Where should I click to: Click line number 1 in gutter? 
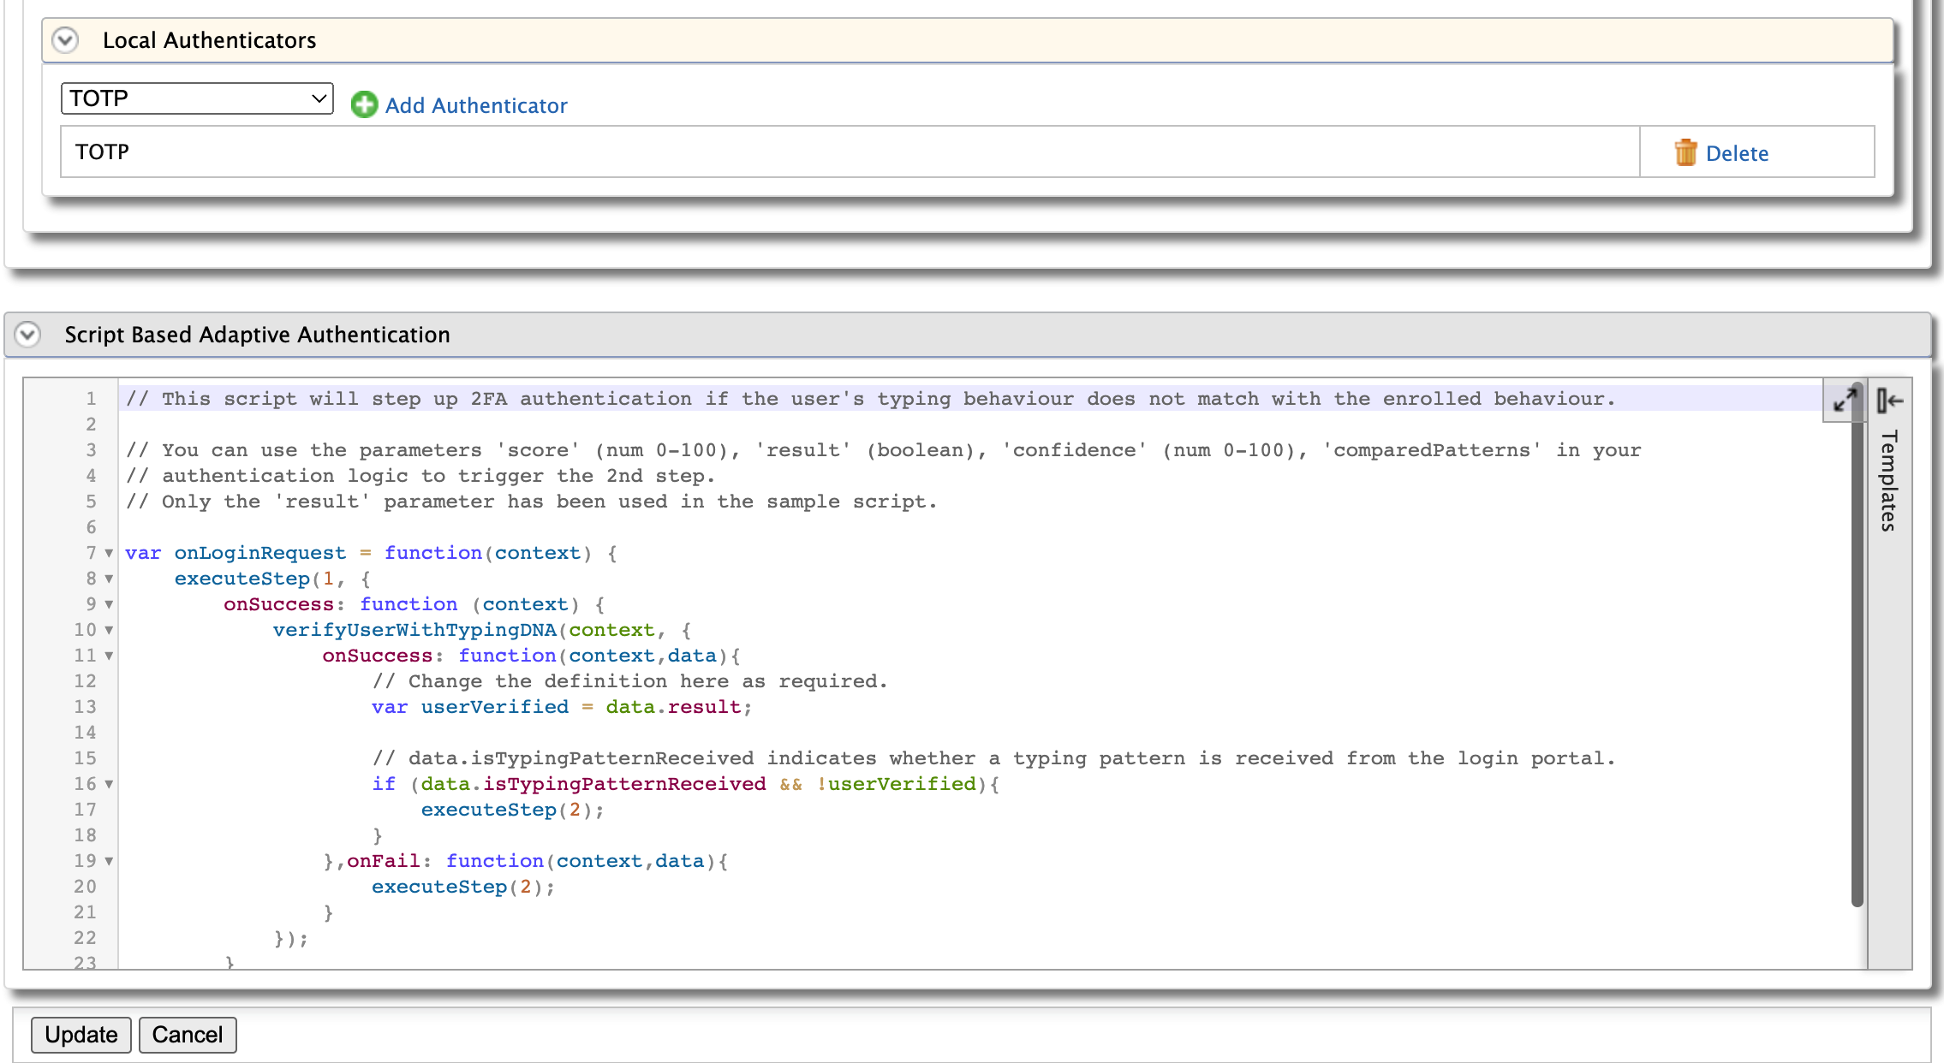coord(91,399)
